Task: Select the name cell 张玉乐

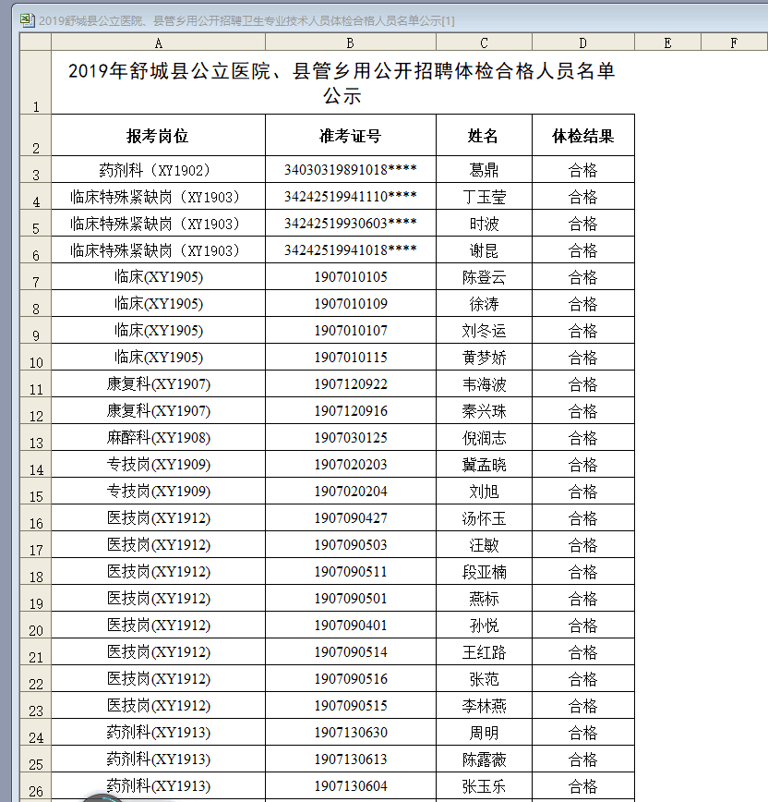Action: point(484,785)
